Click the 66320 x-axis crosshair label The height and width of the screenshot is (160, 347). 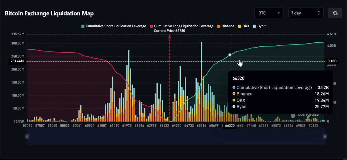pyautogui.click(x=230, y=126)
